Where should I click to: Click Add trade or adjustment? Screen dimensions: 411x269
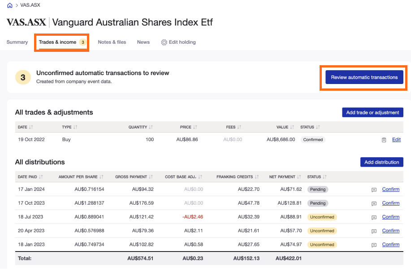[372, 112]
